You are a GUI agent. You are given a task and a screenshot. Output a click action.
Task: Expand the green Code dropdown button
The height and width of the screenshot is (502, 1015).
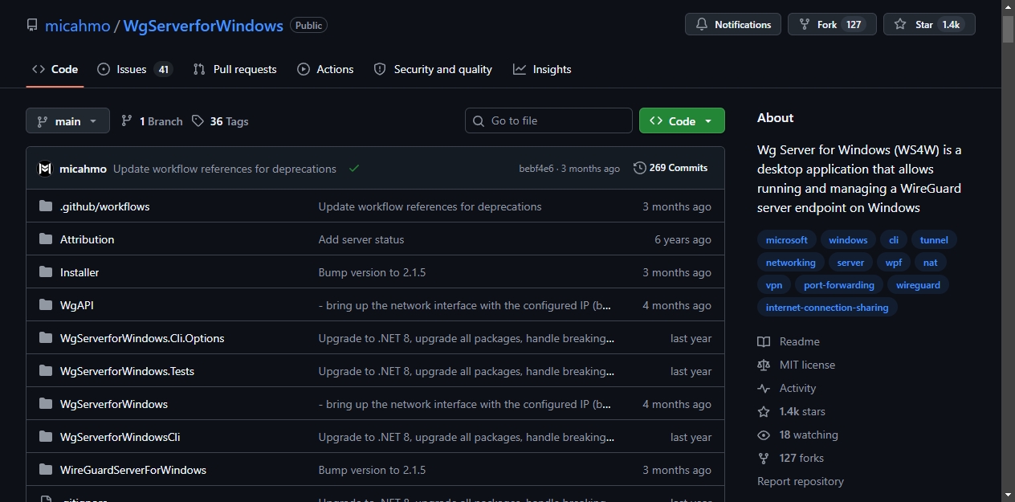(x=682, y=120)
